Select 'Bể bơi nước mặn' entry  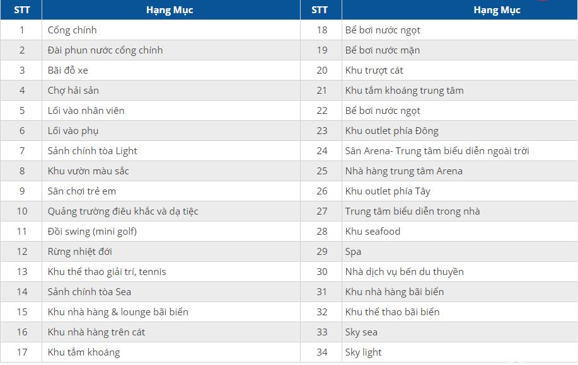(x=383, y=50)
